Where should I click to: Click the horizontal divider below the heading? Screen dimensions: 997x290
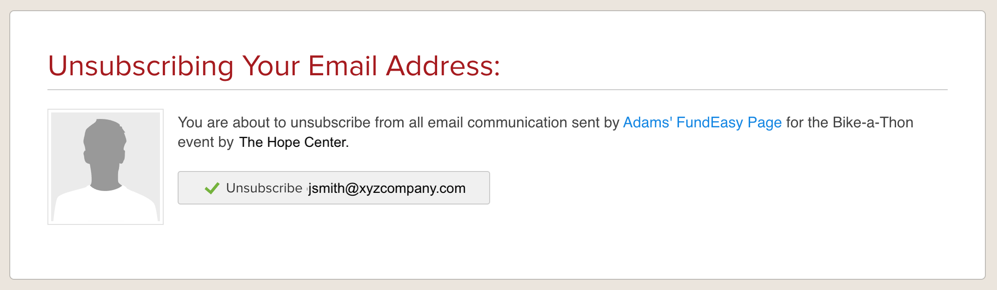coord(497,90)
